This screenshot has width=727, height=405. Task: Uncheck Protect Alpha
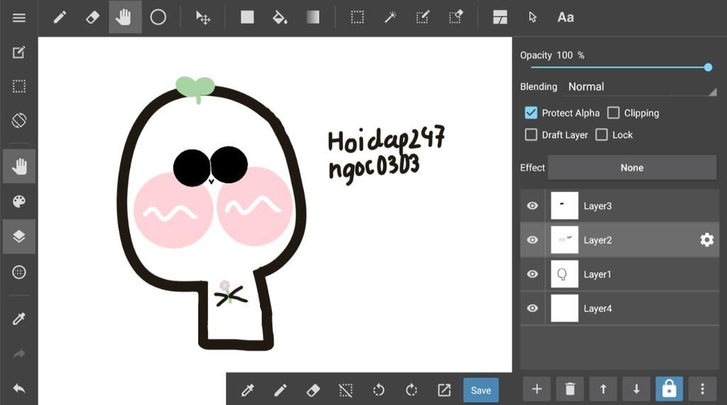531,113
